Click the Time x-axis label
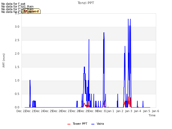The image size is (172, 129). coord(152,115)
